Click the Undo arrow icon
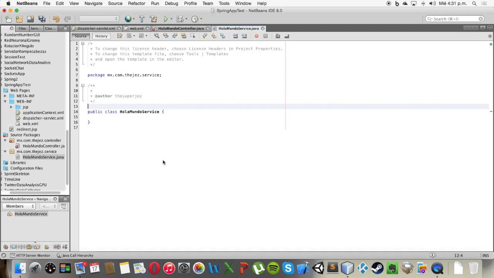 [x=56, y=19]
